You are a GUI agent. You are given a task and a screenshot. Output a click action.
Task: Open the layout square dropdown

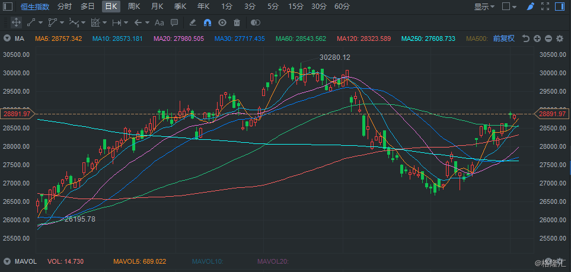(x=509, y=7)
